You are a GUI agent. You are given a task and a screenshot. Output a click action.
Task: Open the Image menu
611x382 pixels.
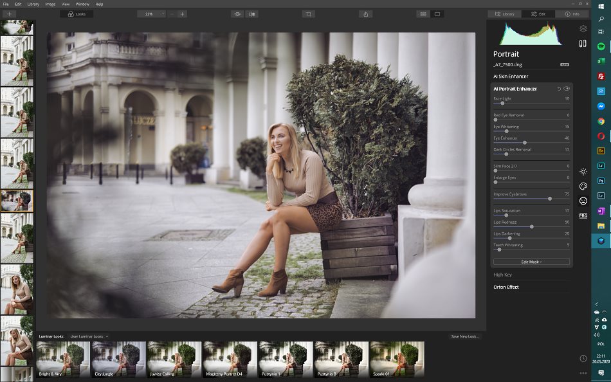[x=50, y=4]
